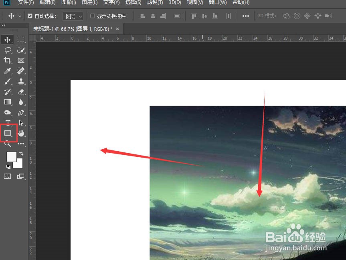Select the Gradient tool

(7, 102)
